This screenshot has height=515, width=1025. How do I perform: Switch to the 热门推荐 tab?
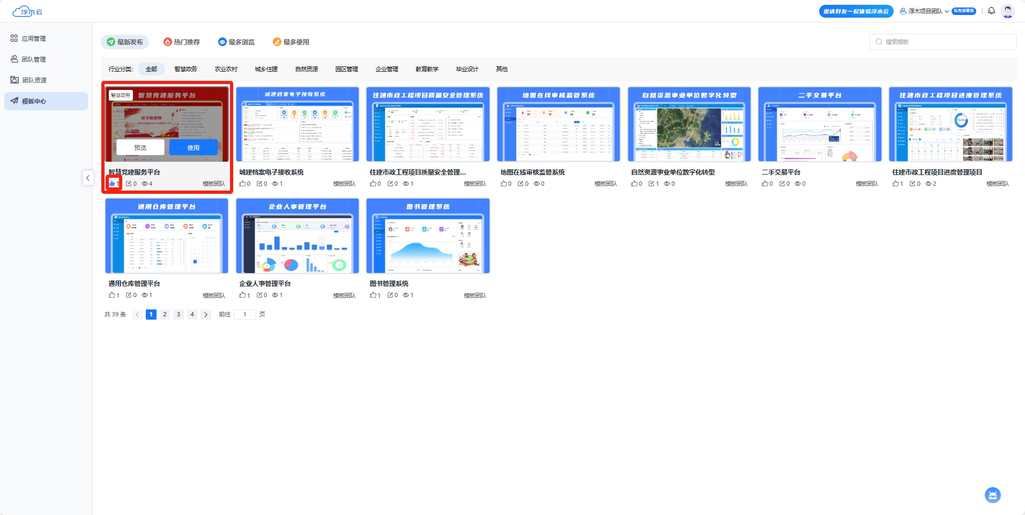point(182,42)
